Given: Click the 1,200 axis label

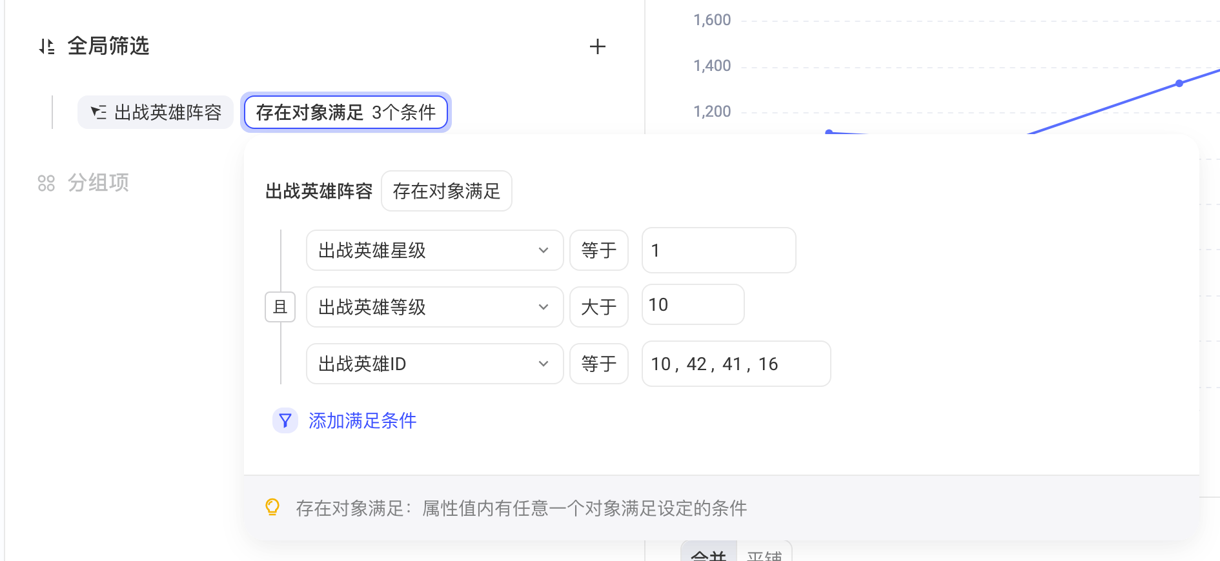Looking at the screenshot, I should [712, 112].
